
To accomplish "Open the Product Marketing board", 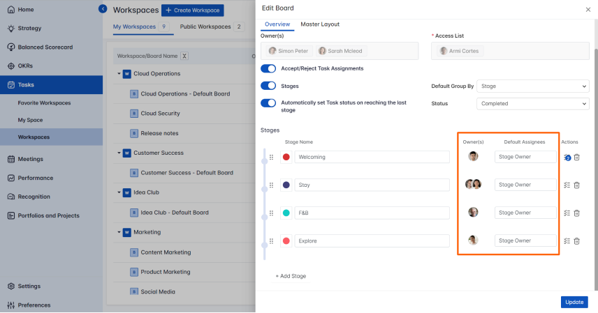I will pos(166,272).
